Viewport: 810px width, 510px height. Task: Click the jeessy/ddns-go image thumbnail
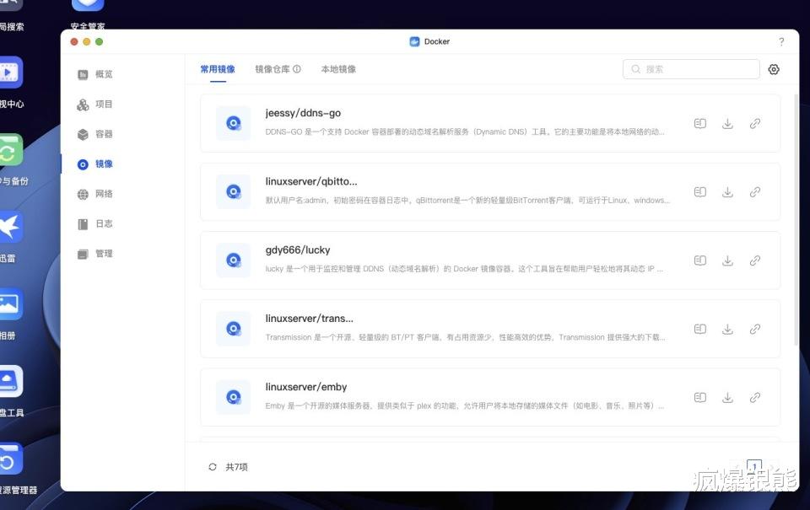[234, 123]
